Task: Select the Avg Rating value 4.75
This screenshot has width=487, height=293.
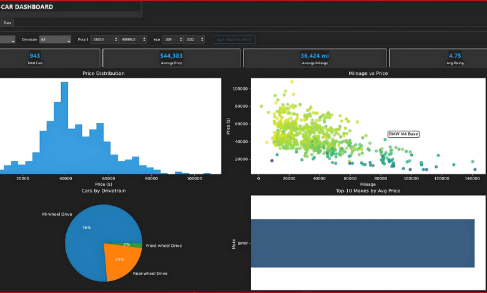Action: [x=455, y=56]
